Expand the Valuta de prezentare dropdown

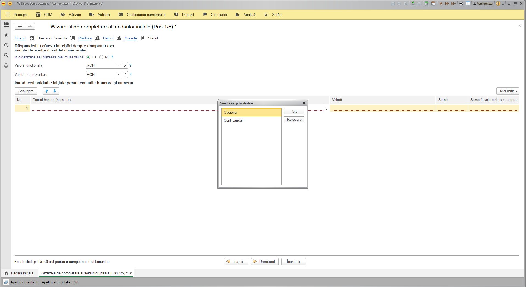[x=119, y=75]
